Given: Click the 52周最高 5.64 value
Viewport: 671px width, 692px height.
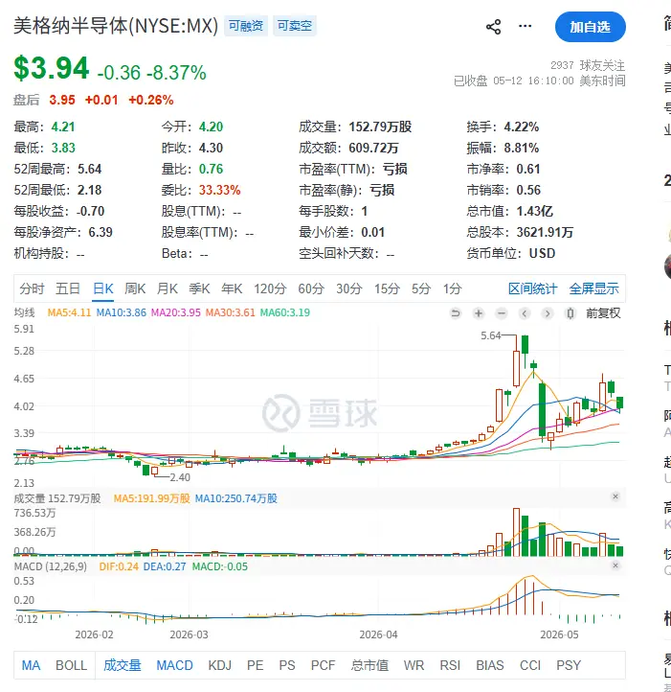Looking at the screenshot, I should (89, 169).
